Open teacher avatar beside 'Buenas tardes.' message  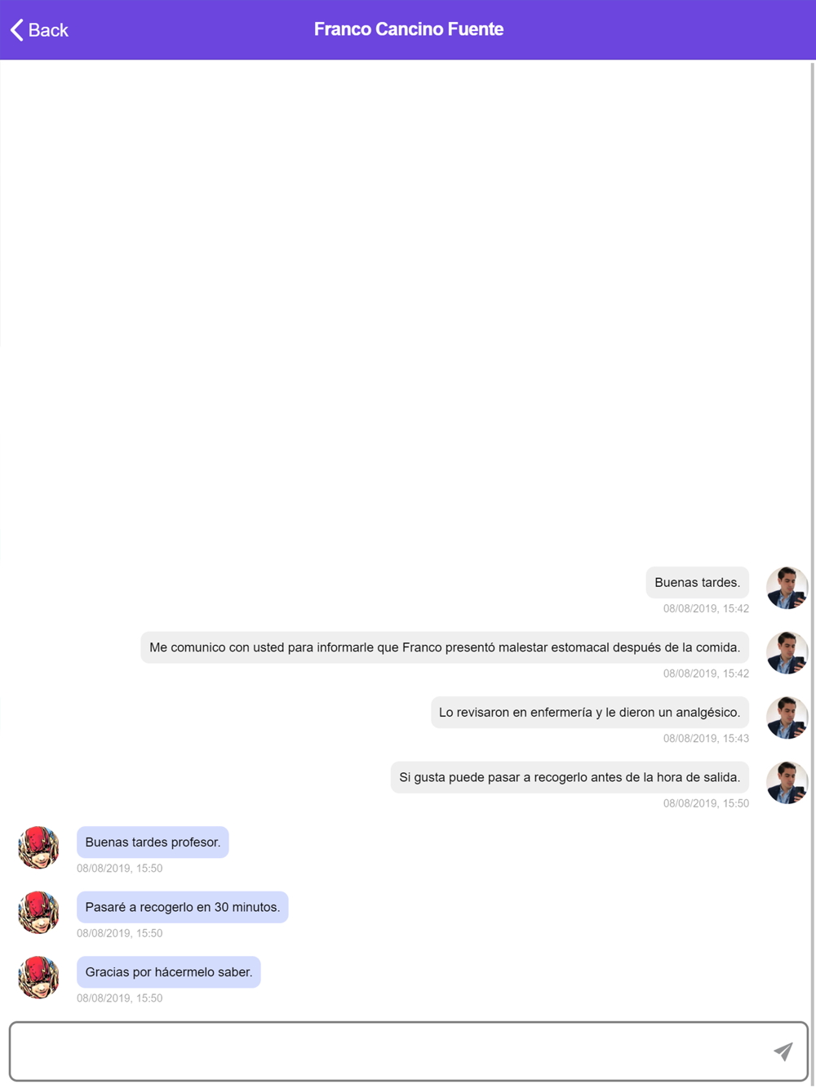tap(787, 588)
